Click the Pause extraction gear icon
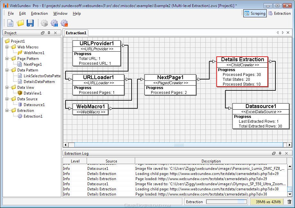 [54, 23]
